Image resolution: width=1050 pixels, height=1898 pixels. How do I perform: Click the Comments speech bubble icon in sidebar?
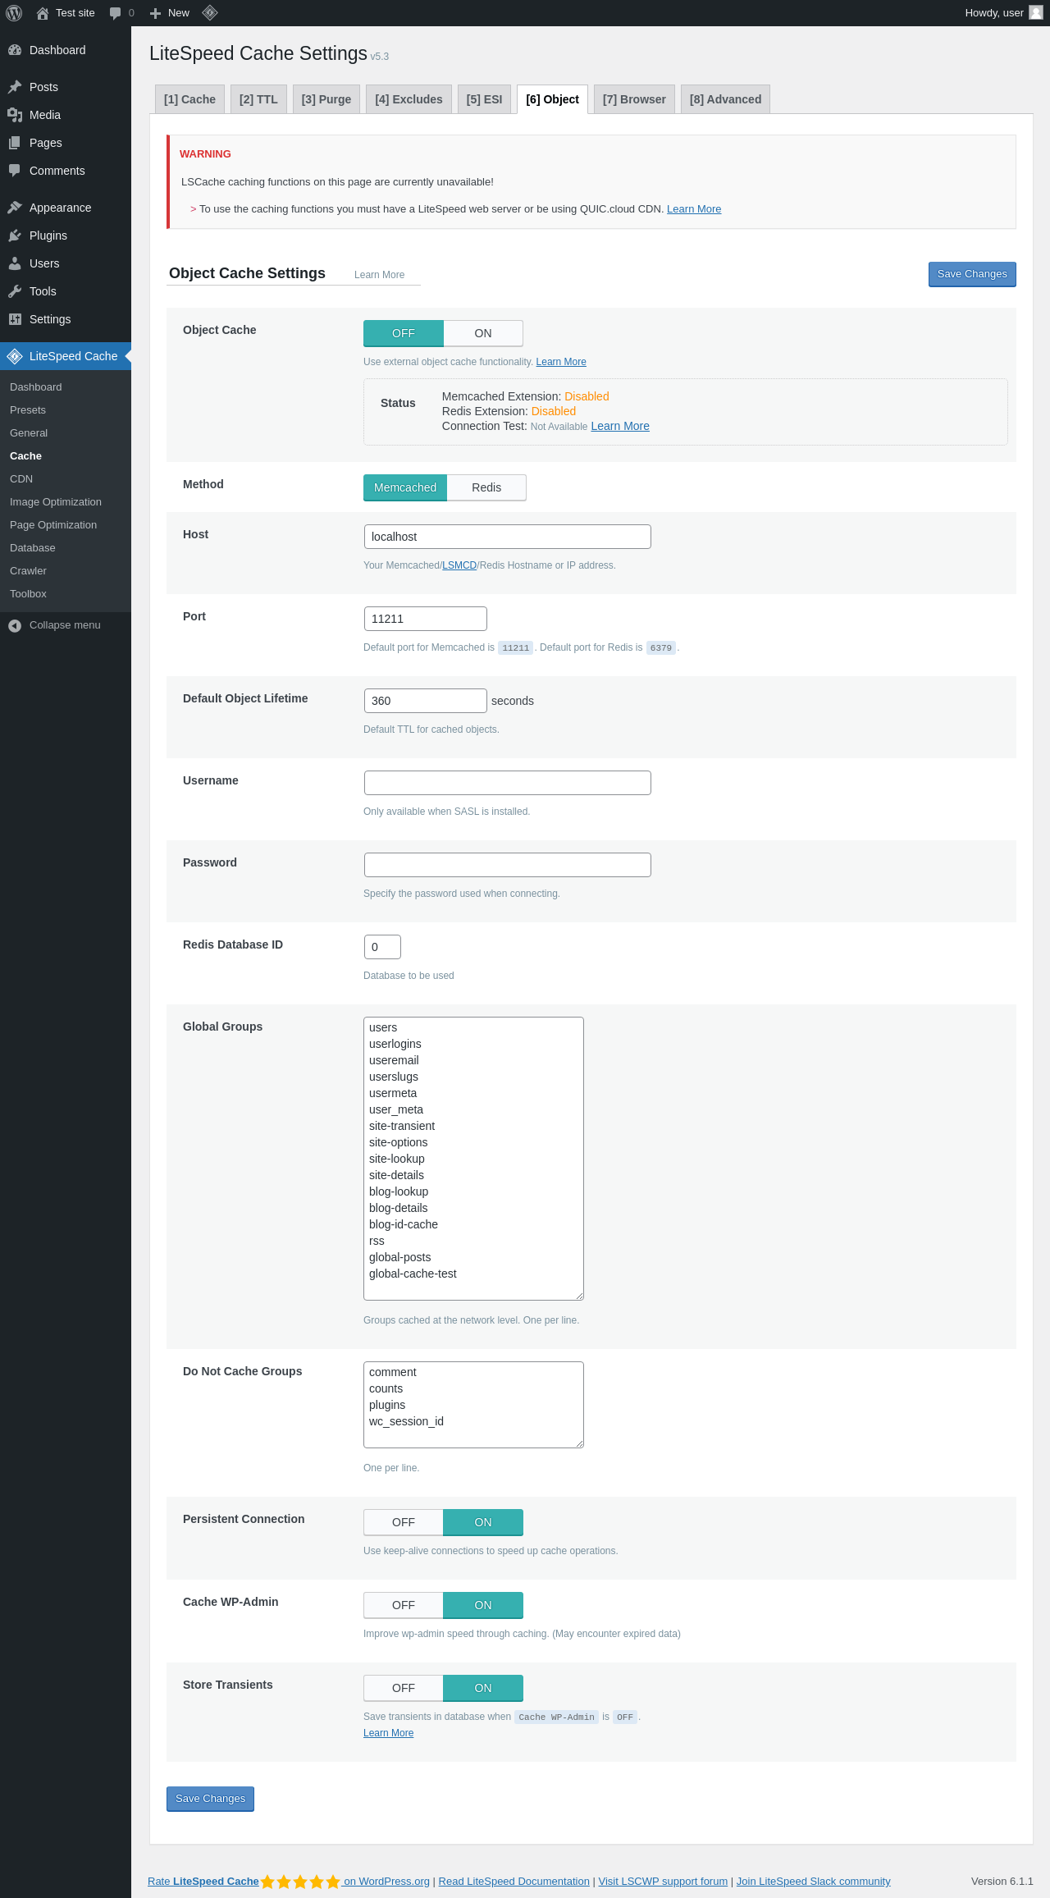pyautogui.click(x=15, y=171)
